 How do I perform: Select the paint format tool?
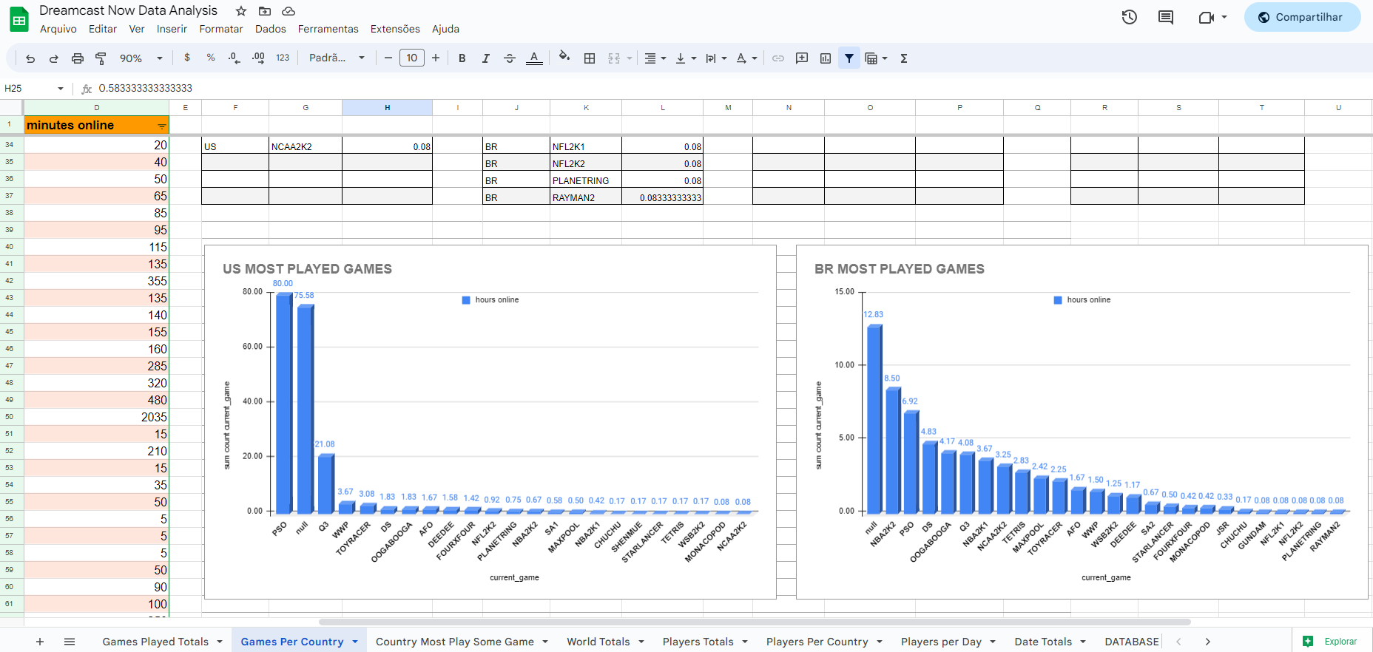[101, 58]
